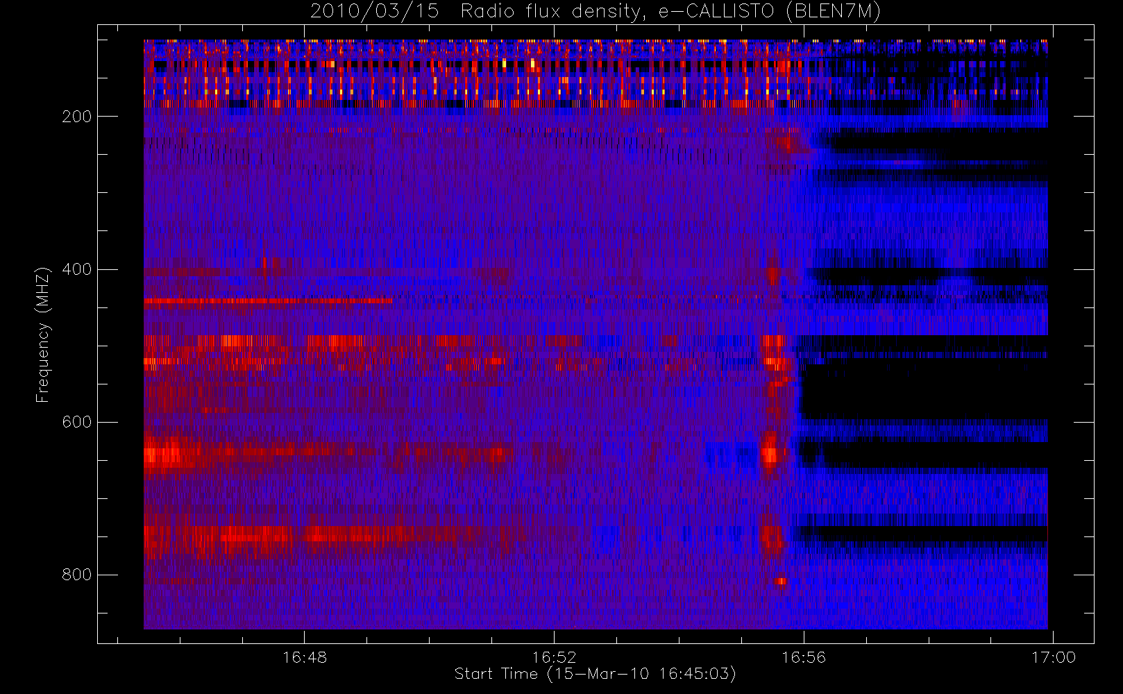Viewport: 1123px width, 694px height.
Task: Click the 16:48 time tick label
Action: coord(305,657)
